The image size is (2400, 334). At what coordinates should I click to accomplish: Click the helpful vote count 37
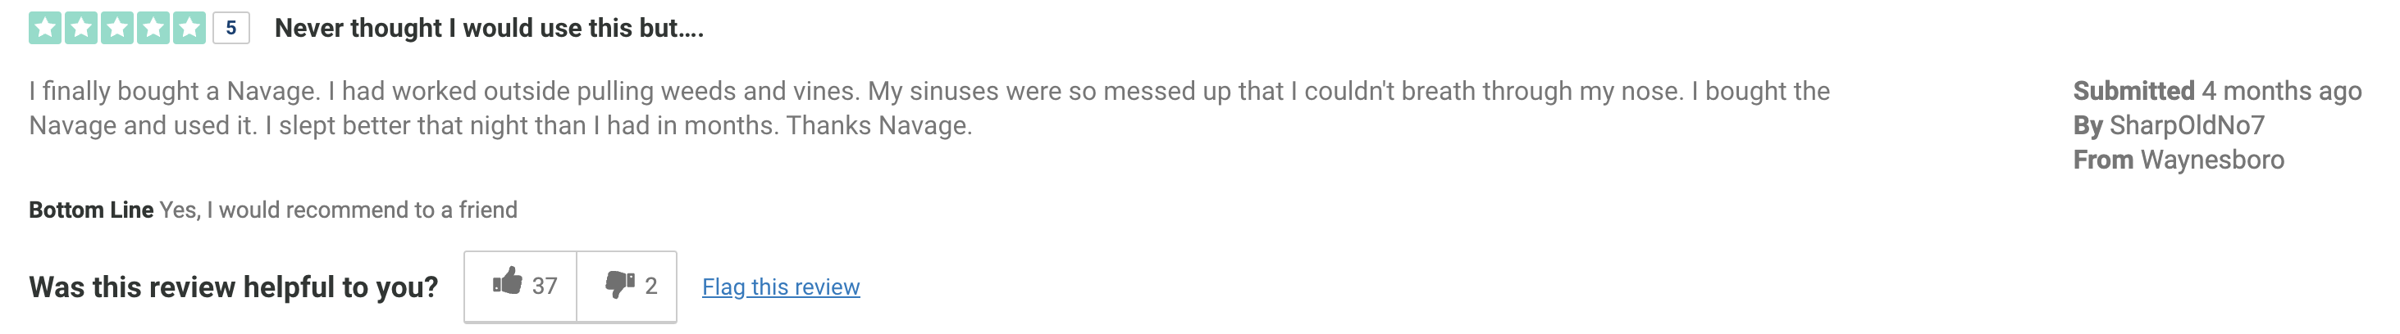544,287
